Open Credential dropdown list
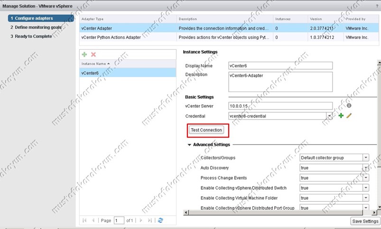 pyautogui.click(x=329, y=116)
